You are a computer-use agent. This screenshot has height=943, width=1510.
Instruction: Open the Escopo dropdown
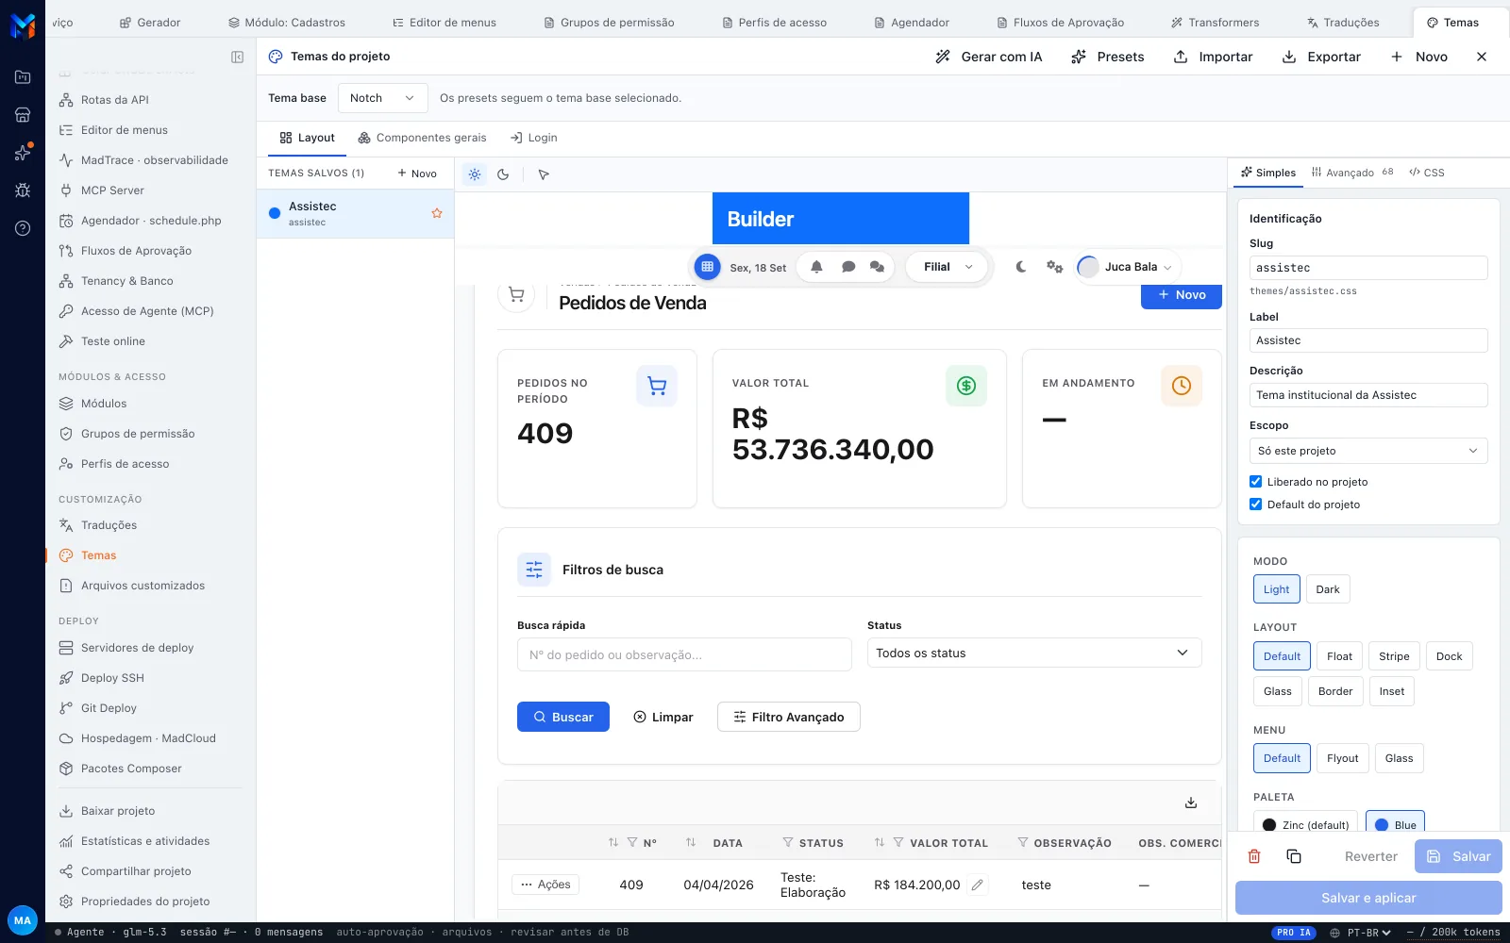1368,451
